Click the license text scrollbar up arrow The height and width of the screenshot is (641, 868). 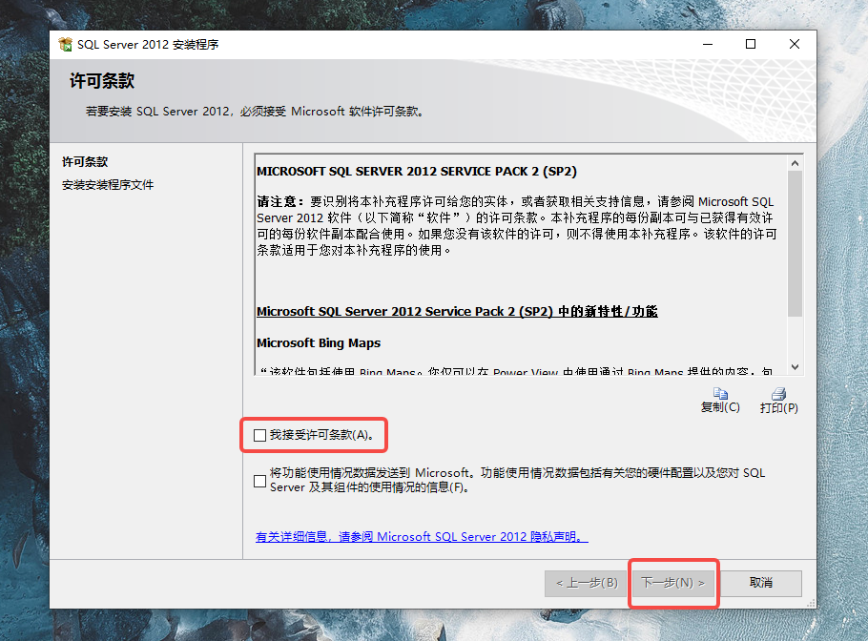click(x=795, y=163)
